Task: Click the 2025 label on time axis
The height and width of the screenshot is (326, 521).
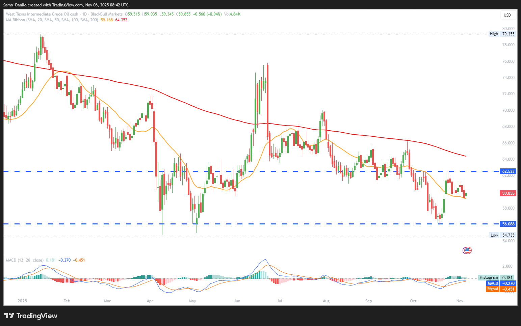Action: pyautogui.click(x=22, y=301)
